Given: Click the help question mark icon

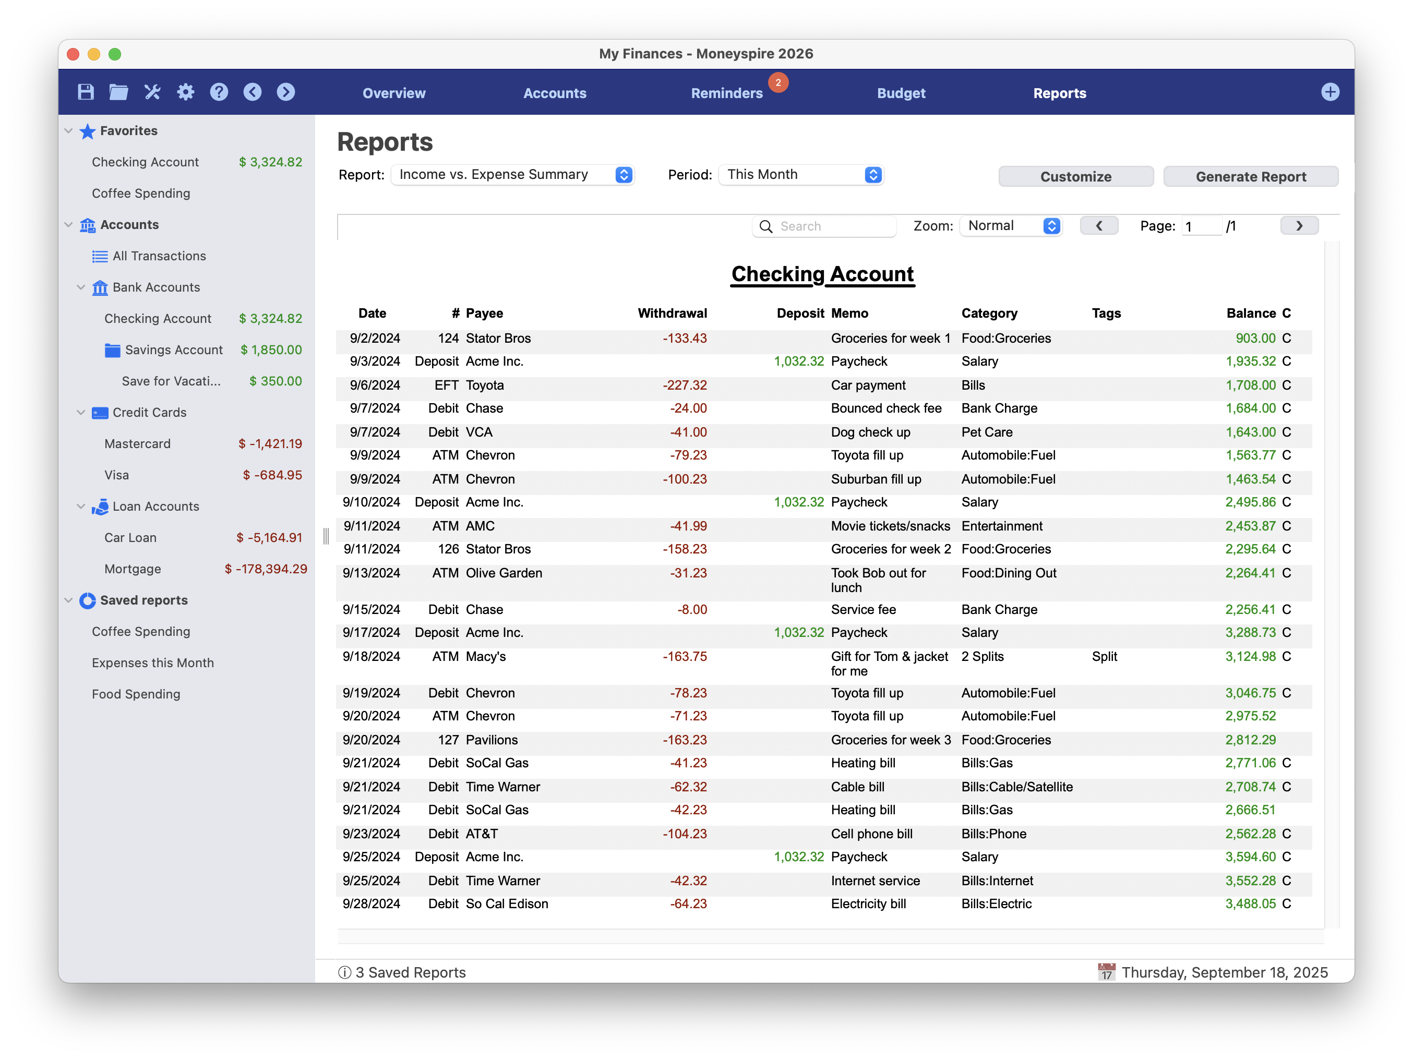Looking at the screenshot, I should point(219,92).
